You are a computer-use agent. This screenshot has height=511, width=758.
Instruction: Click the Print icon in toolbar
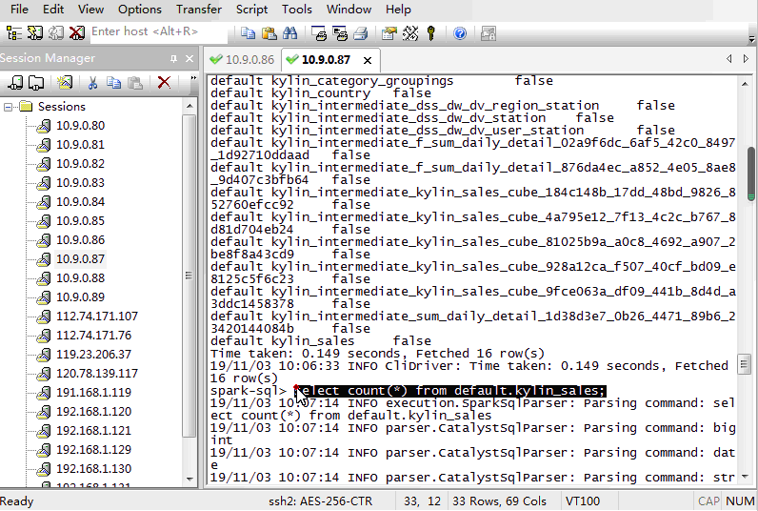pos(360,33)
